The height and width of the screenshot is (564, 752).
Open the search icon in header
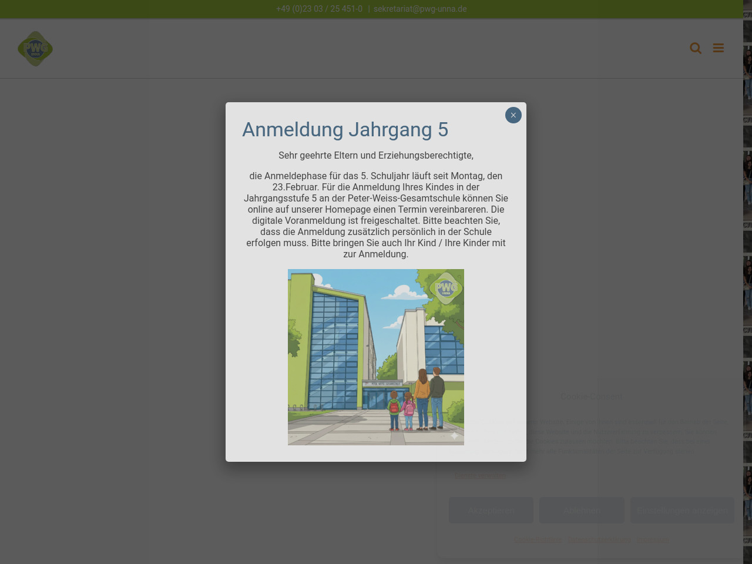(696, 48)
